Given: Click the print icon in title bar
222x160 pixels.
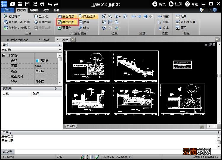Looking at the screenshot, I should coord(42,4).
